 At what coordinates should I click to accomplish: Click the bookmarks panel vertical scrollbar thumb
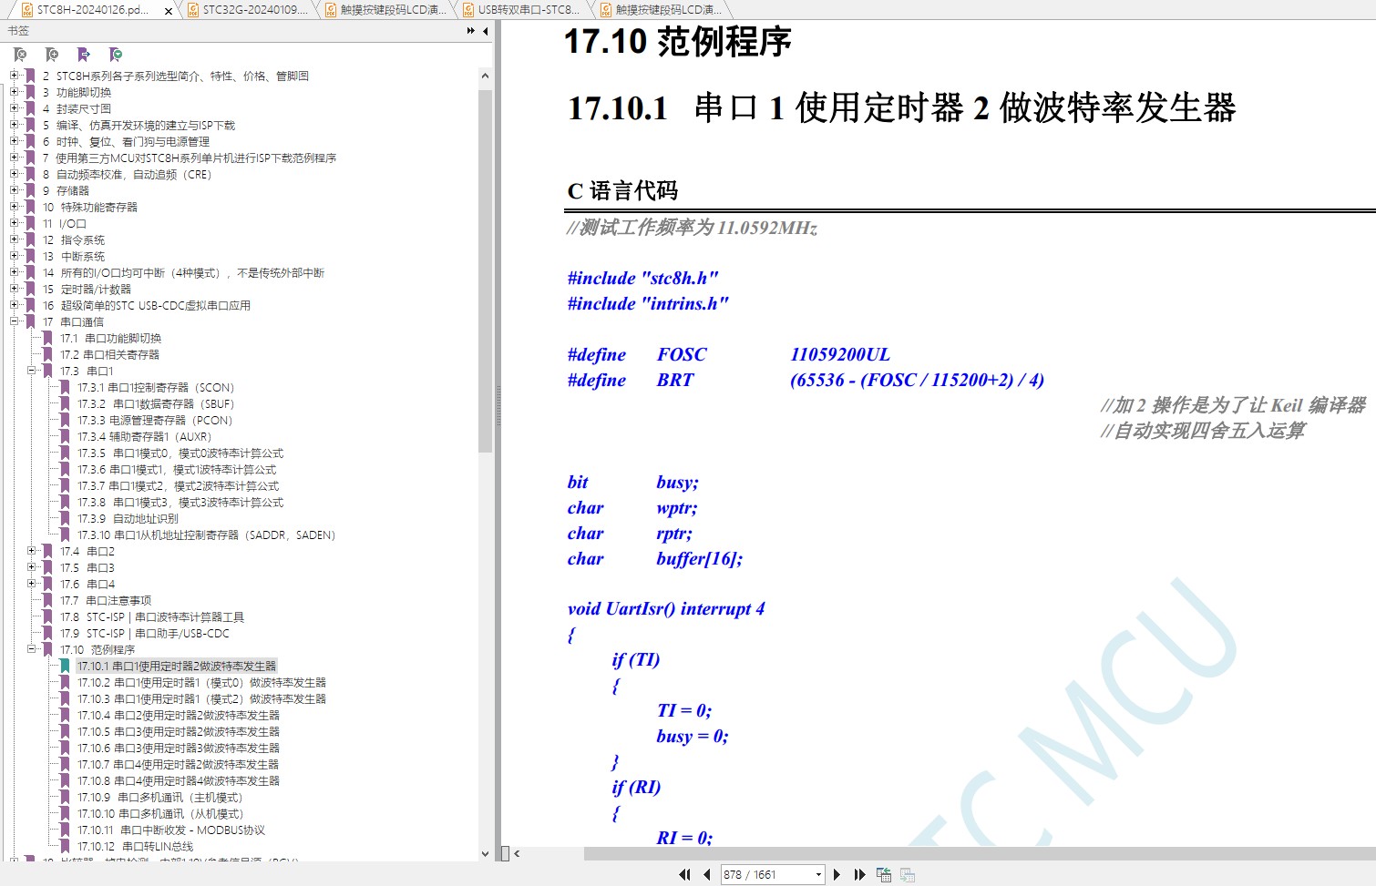coord(485,271)
